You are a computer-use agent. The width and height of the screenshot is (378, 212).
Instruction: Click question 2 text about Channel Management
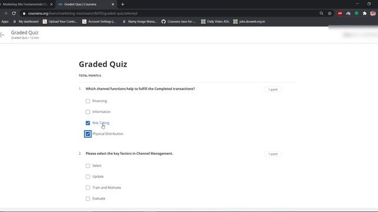[x=129, y=153]
